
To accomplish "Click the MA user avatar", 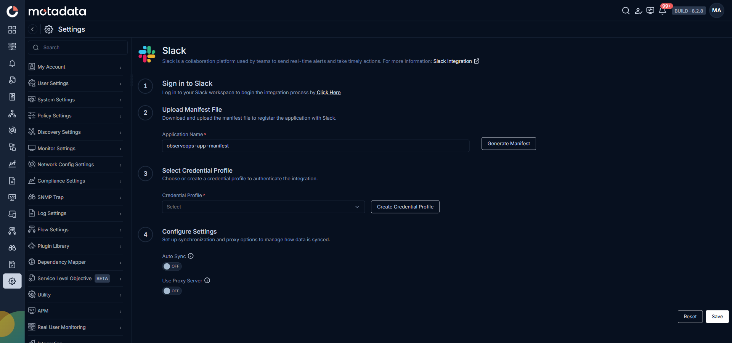I will [x=717, y=11].
